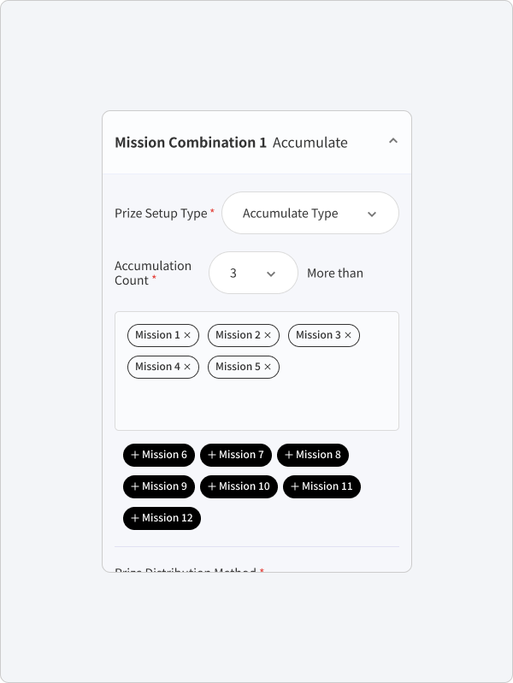Open the Accumulation Count dropdown
The image size is (513, 683).
click(x=253, y=273)
